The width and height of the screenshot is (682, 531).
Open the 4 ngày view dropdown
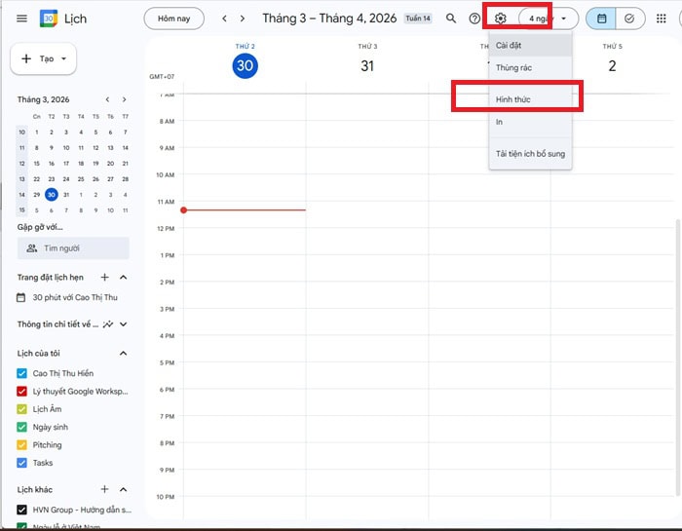tap(549, 19)
